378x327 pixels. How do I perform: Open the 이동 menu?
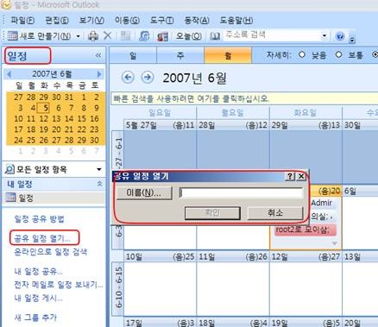(x=127, y=21)
